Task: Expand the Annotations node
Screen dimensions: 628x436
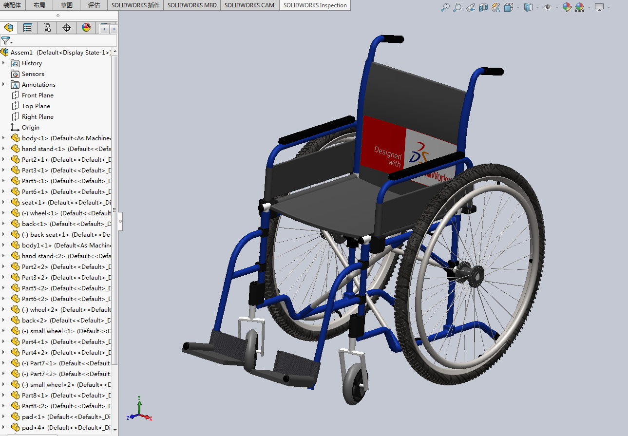Action: coord(3,84)
